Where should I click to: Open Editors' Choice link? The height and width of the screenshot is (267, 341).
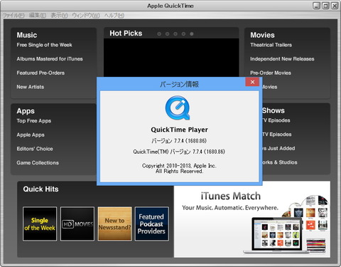35,149
